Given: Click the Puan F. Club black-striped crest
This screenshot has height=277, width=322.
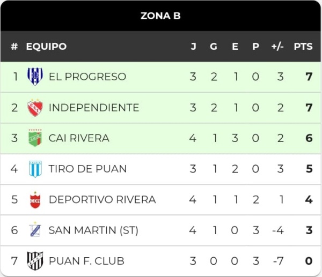Looking at the screenshot, I should (x=35, y=260).
